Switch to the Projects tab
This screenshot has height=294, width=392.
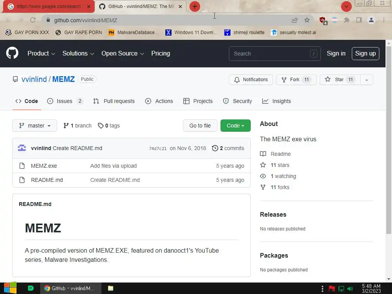pyautogui.click(x=198, y=101)
